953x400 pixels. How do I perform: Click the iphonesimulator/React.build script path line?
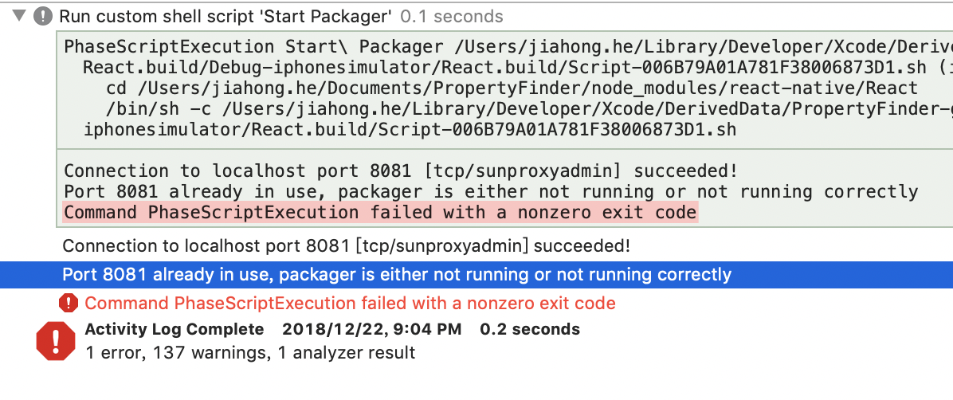(x=410, y=130)
